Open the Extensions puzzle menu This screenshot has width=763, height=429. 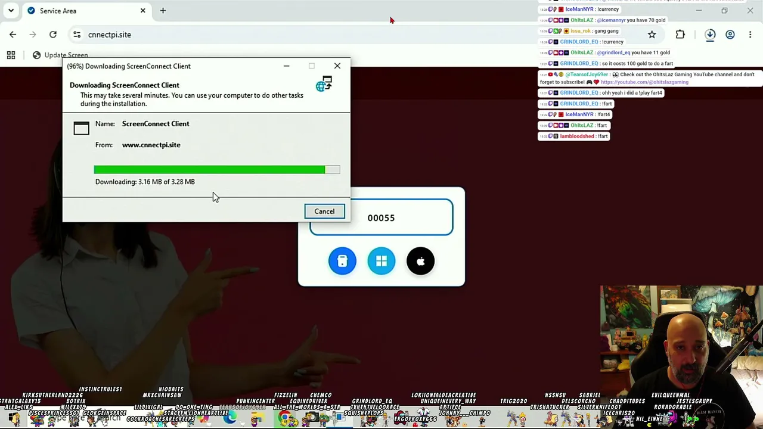pos(680,35)
